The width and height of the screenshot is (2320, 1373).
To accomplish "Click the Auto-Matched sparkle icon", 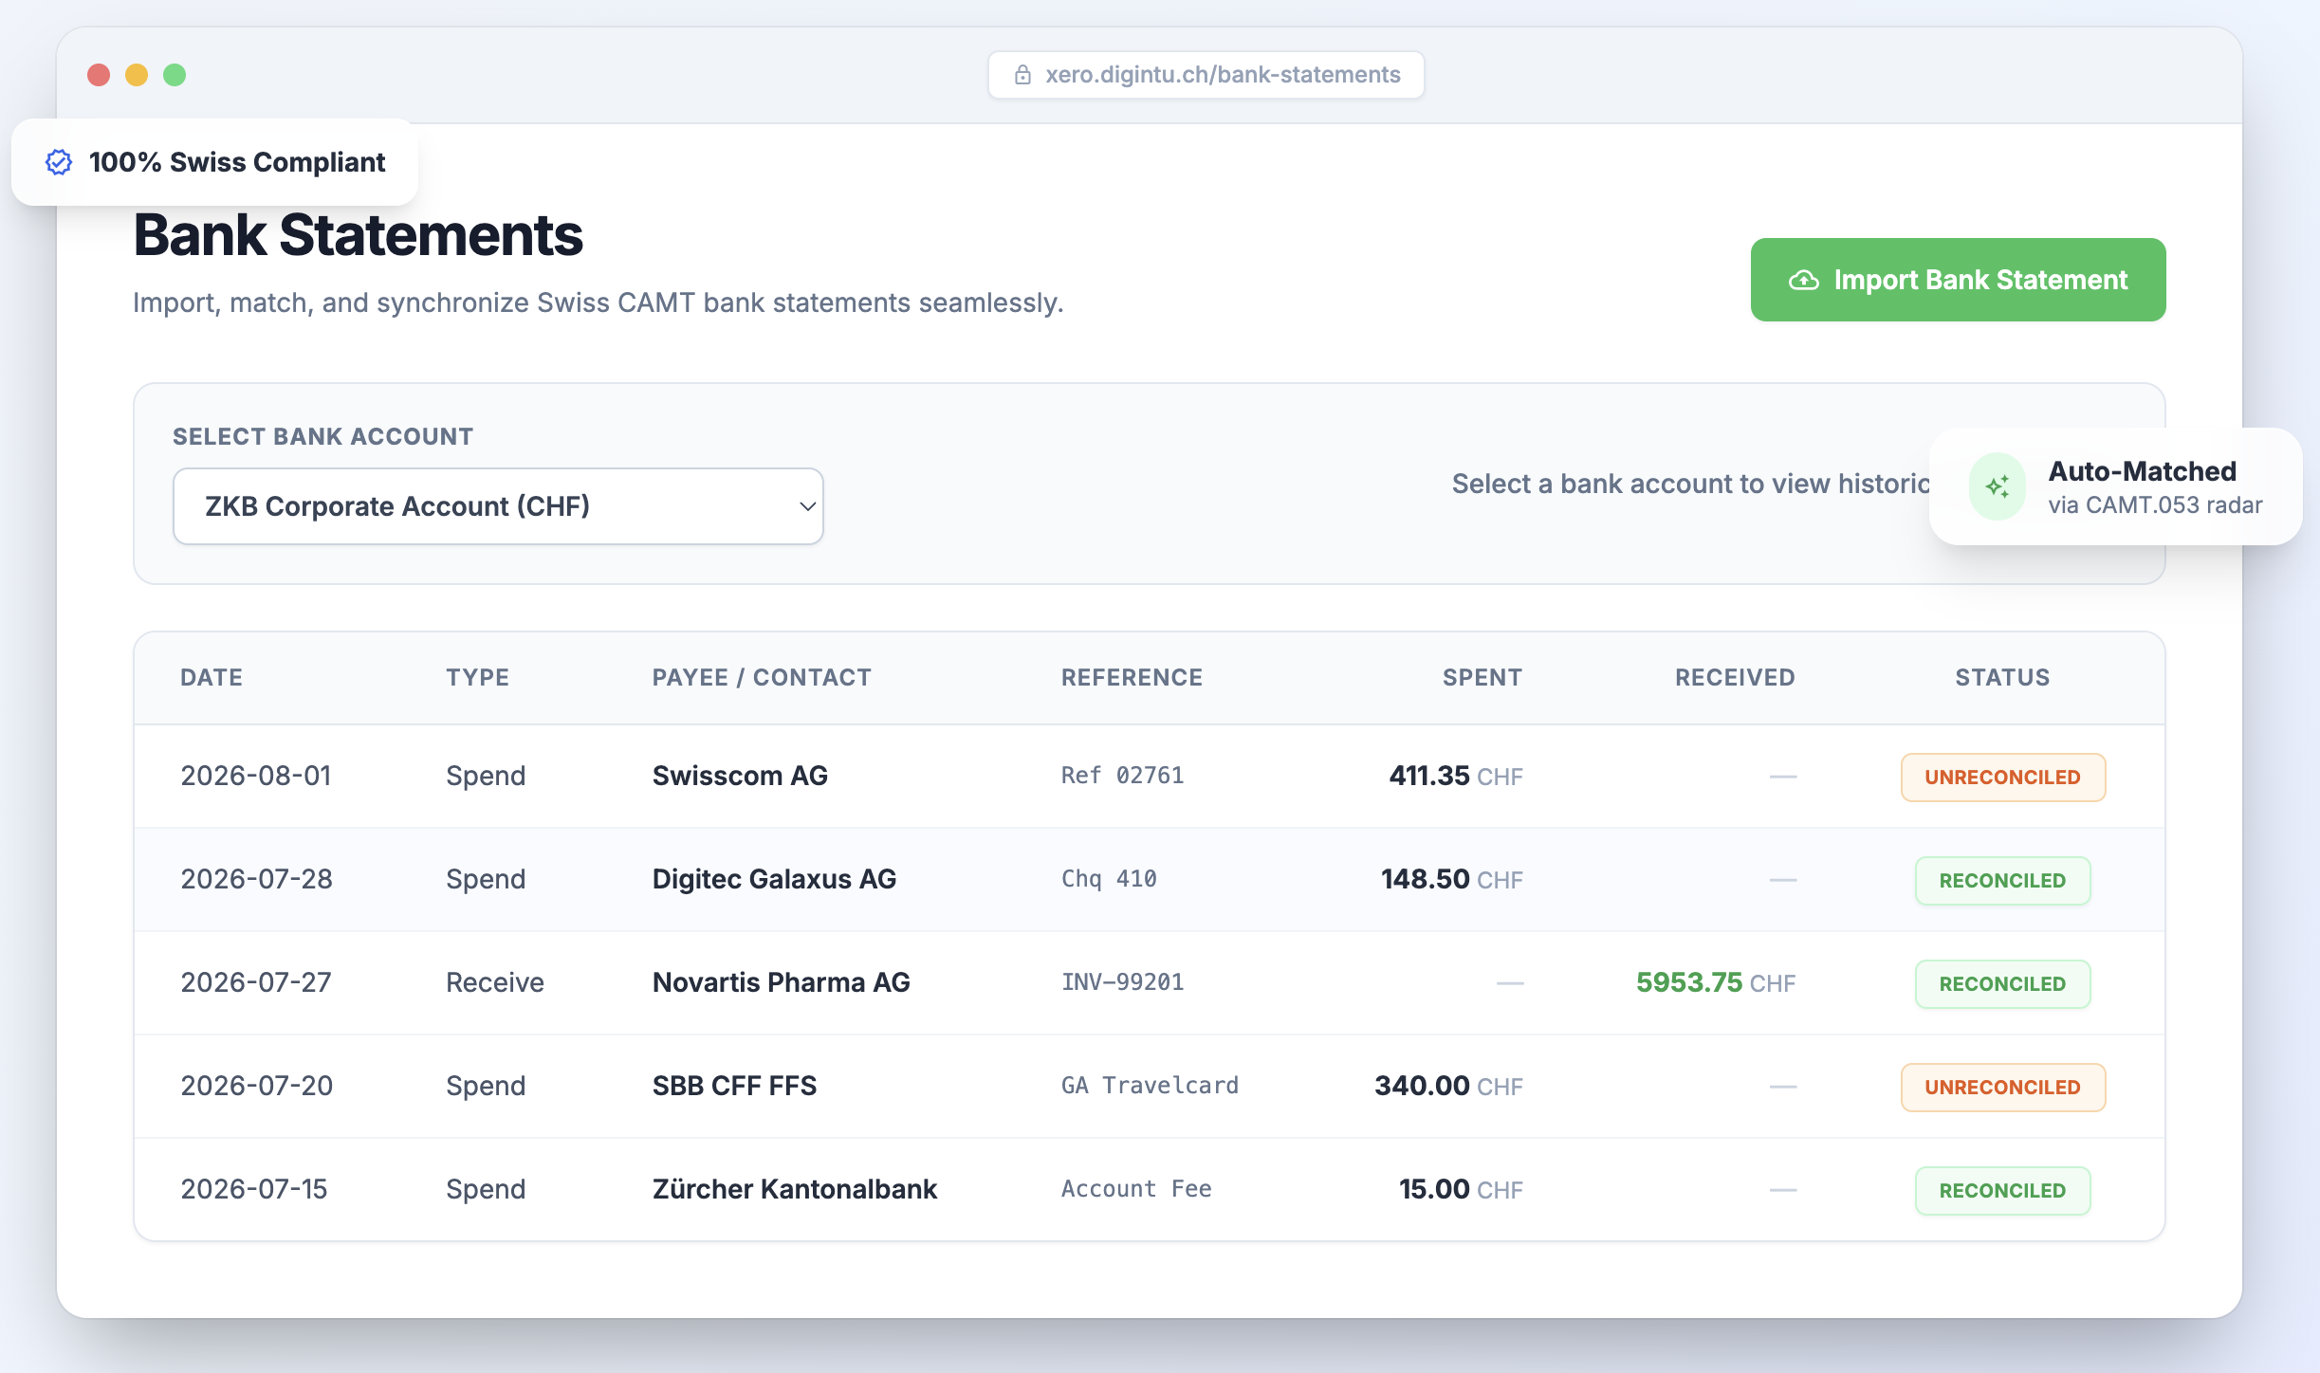I will (1998, 486).
